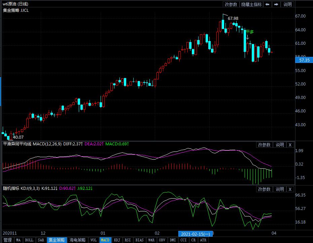Select the 海龟策略 tab
This screenshot has height=243, width=313.
pos(77,240)
